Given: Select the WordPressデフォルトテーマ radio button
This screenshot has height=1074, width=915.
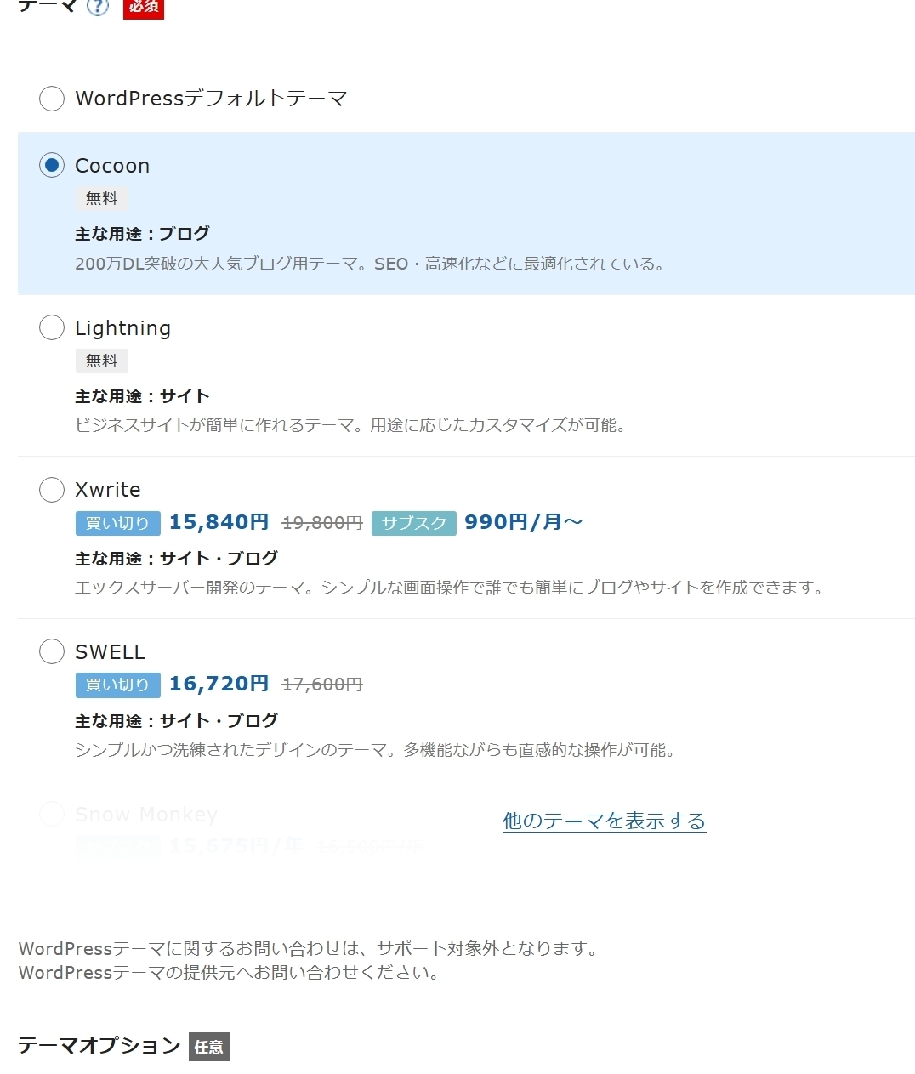Looking at the screenshot, I should coord(52,99).
